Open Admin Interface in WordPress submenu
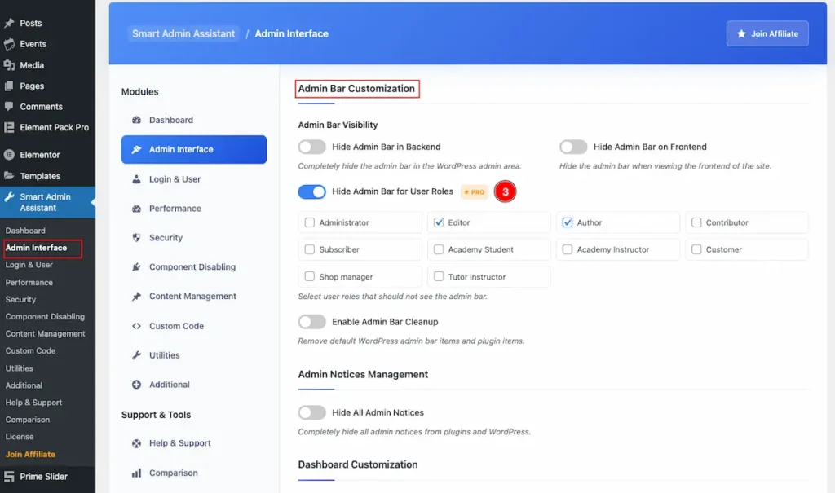Screen dimensions: 835x493 coord(36,248)
